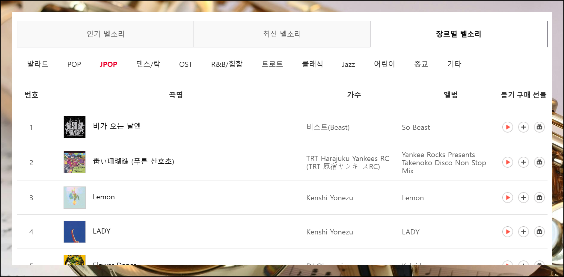Gift the 비가 오는 날엔 ringtone
The image size is (564, 277).
tap(539, 127)
